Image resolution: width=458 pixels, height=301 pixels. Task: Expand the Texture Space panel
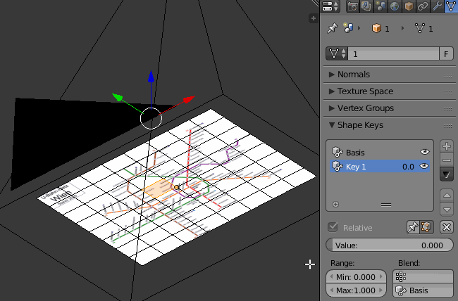(365, 91)
